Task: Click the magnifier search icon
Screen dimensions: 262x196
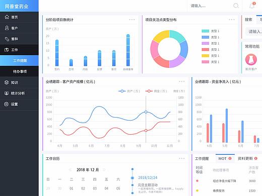Action: click(x=236, y=6)
